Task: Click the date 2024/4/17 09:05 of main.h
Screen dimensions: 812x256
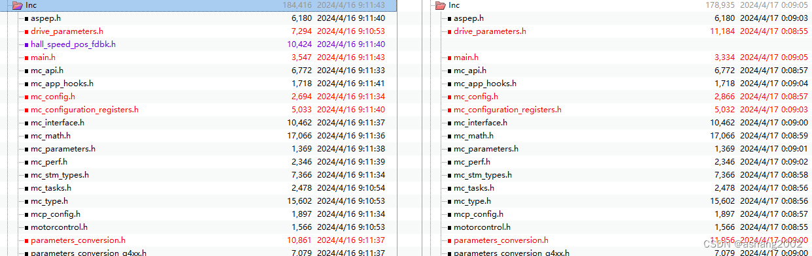Action: 775,57
